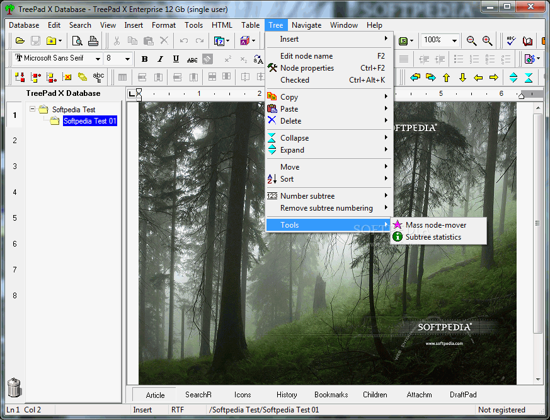Screen dimensions: 550x420
Task: Open the zoom percentage dropdown
Action: tap(455, 41)
